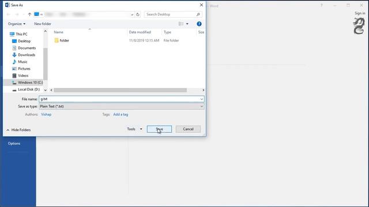Select This PC in the navigation pane
This screenshot has width=369, height=207.
click(21, 34)
